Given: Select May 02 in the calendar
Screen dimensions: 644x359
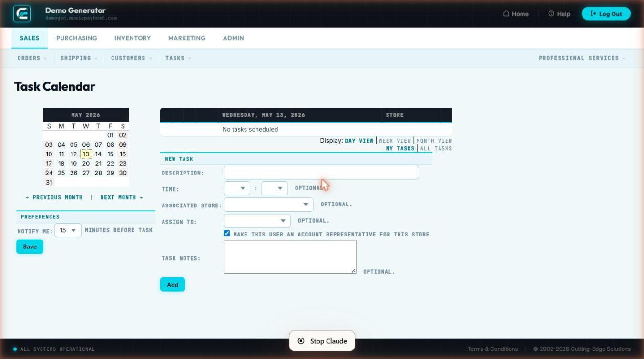Looking at the screenshot, I should click(x=123, y=135).
